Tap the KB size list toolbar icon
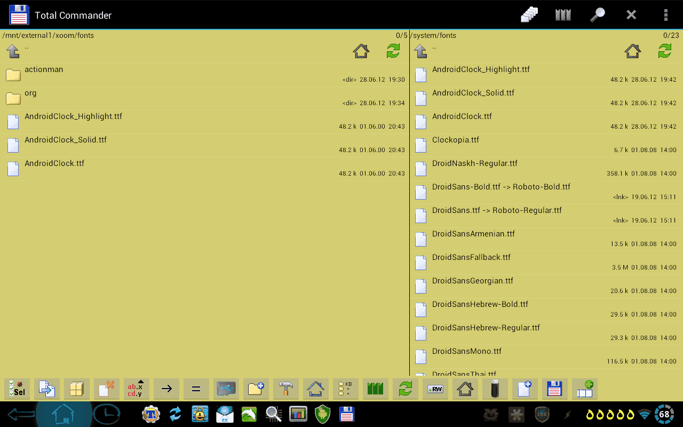Screen dimensions: 683x427 [346, 389]
